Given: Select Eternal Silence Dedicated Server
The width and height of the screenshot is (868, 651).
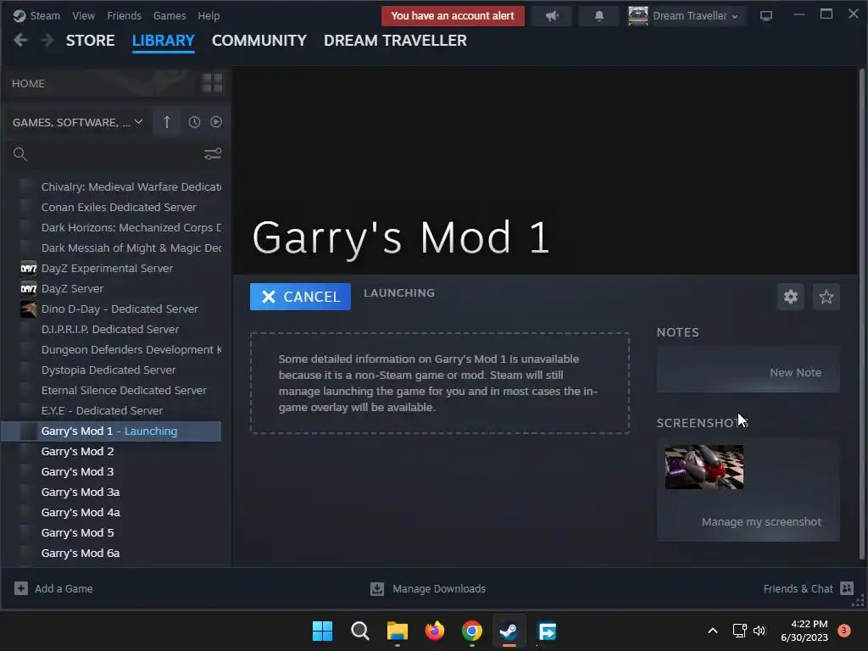Looking at the screenshot, I should pos(124,390).
